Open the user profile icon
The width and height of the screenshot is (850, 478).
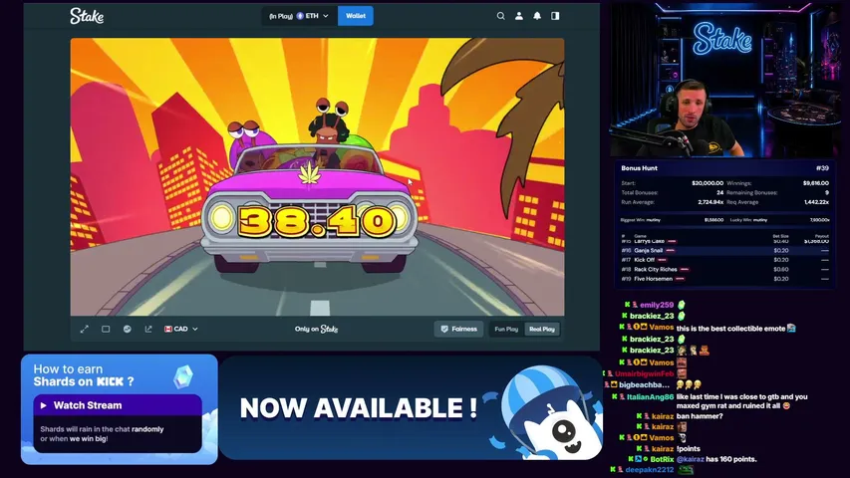(x=519, y=16)
